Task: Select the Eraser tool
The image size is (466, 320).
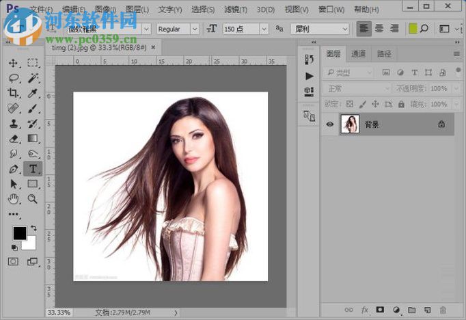Action: tap(14, 138)
